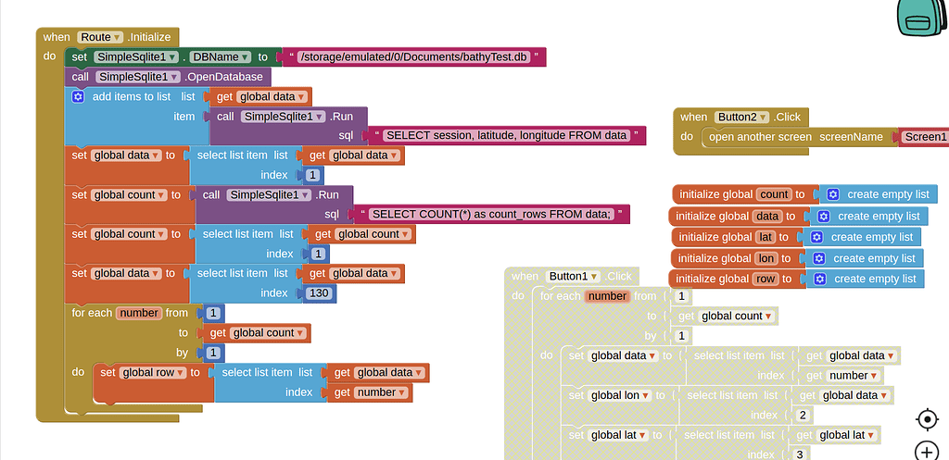Click gear on lon's create empty list
The height and width of the screenshot is (460, 949).
819,258
